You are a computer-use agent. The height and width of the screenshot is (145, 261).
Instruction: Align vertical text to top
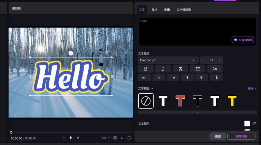tap(187, 77)
